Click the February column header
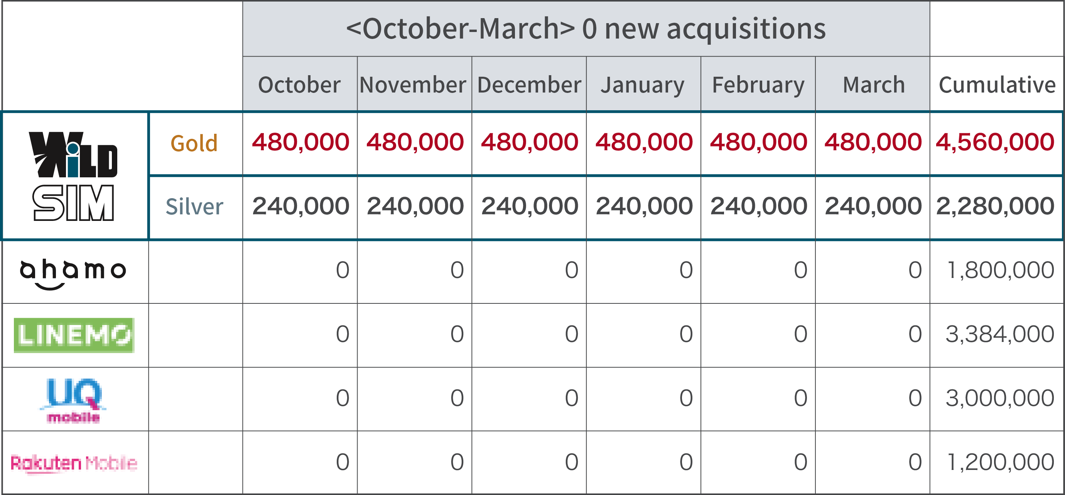The height and width of the screenshot is (495, 1065). pyautogui.click(x=758, y=86)
